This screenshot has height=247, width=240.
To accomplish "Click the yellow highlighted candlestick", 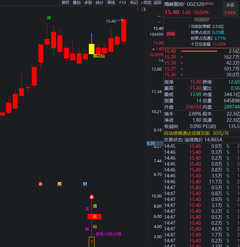I will (92, 49).
